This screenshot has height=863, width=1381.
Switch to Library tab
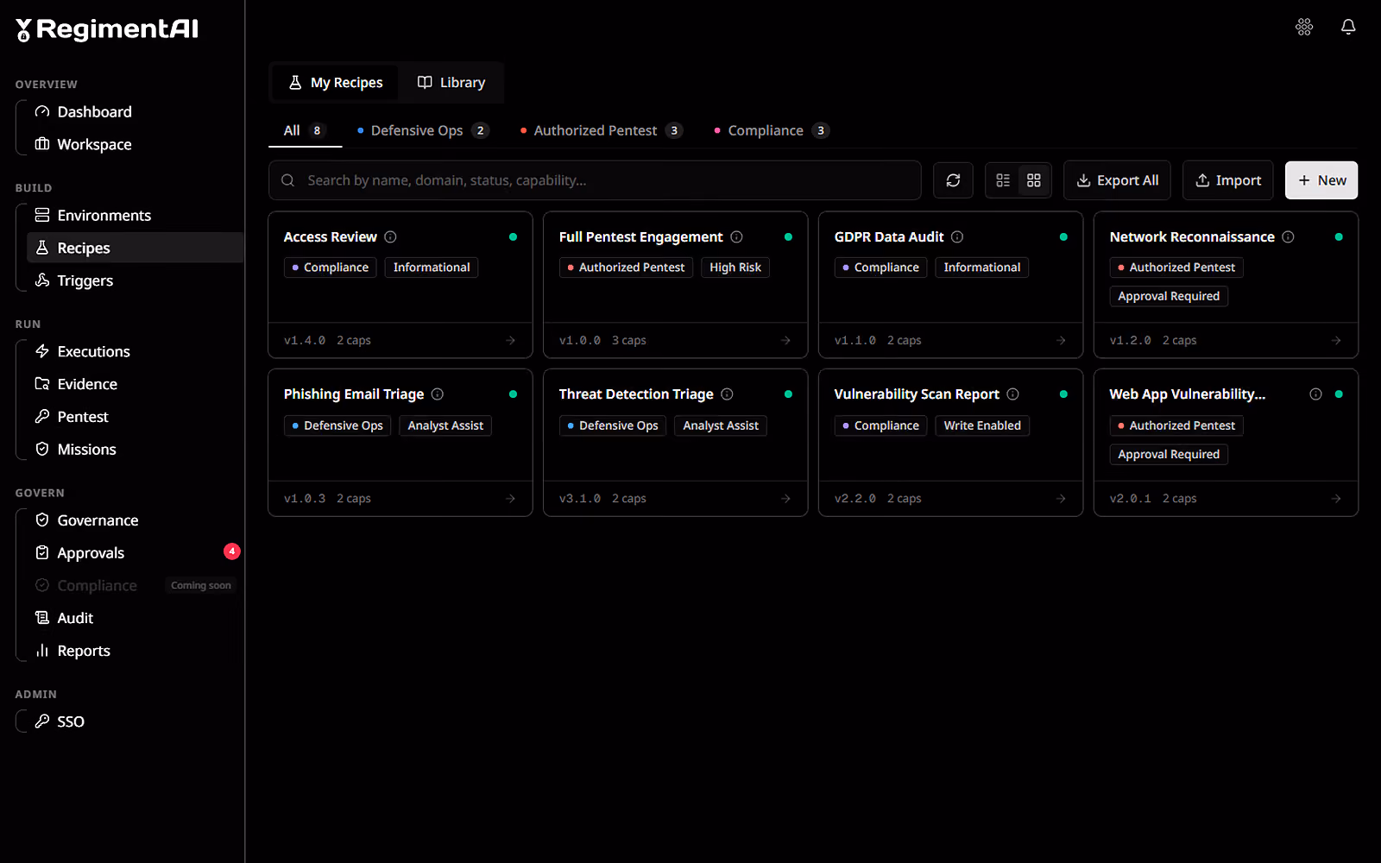tap(451, 83)
